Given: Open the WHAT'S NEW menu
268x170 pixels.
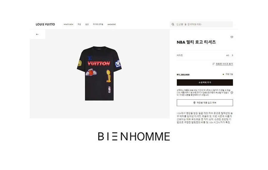Looking at the screenshot, I should point(68,24).
